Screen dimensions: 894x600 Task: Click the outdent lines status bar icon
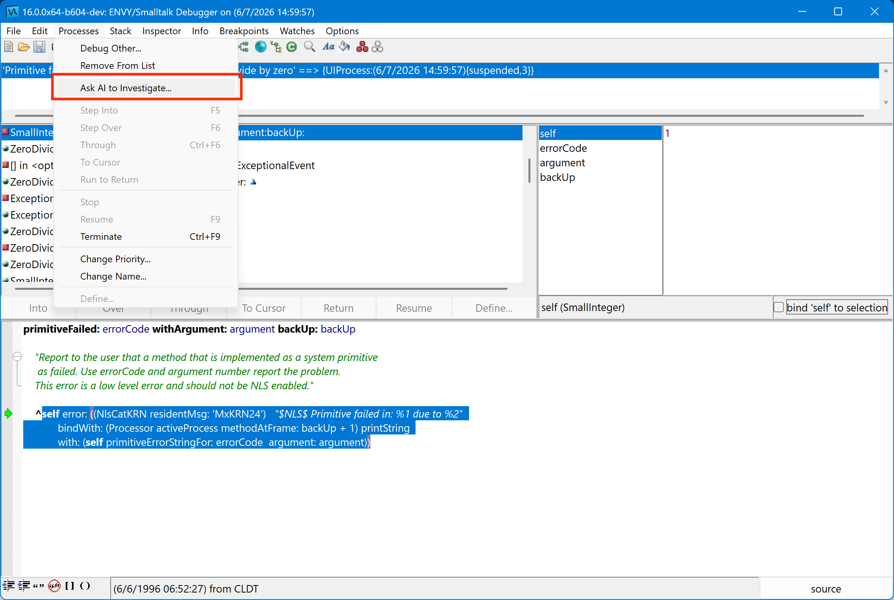point(9,586)
